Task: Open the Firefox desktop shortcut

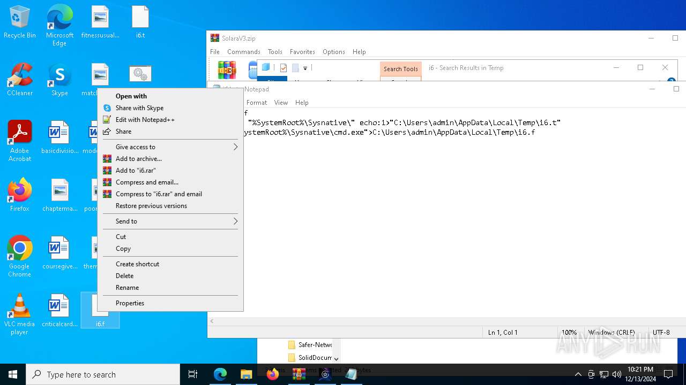Action: click(20, 196)
